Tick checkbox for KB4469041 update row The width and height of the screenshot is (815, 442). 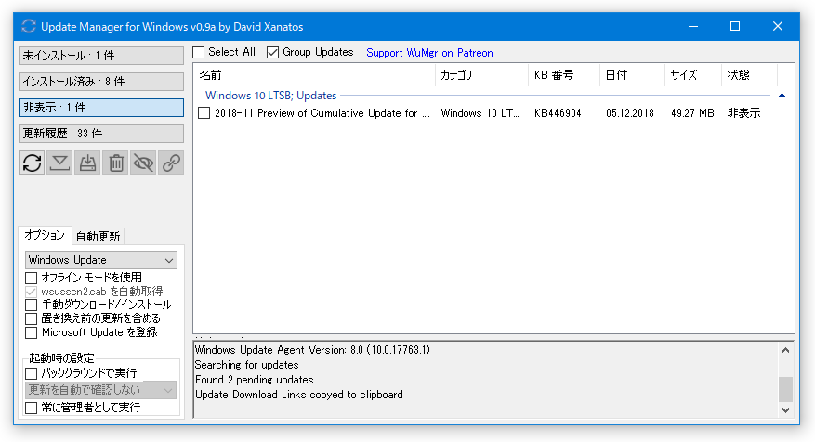(x=204, y=113)
